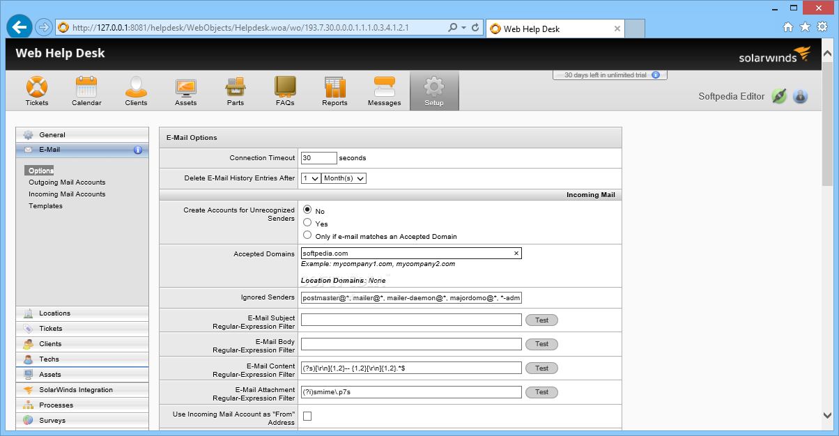Viewport: 839px width, 436px height.
Task: Select Yes for unrecognized senders
Action: [307, 222]
